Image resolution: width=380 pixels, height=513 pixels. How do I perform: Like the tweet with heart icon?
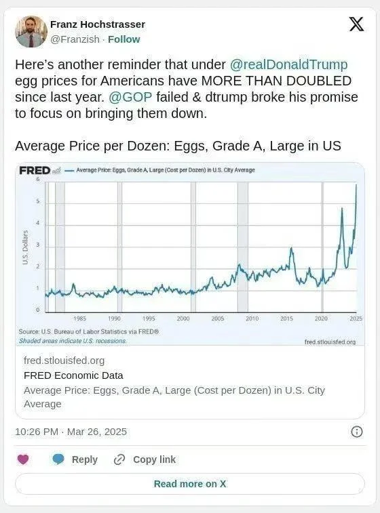23,459
